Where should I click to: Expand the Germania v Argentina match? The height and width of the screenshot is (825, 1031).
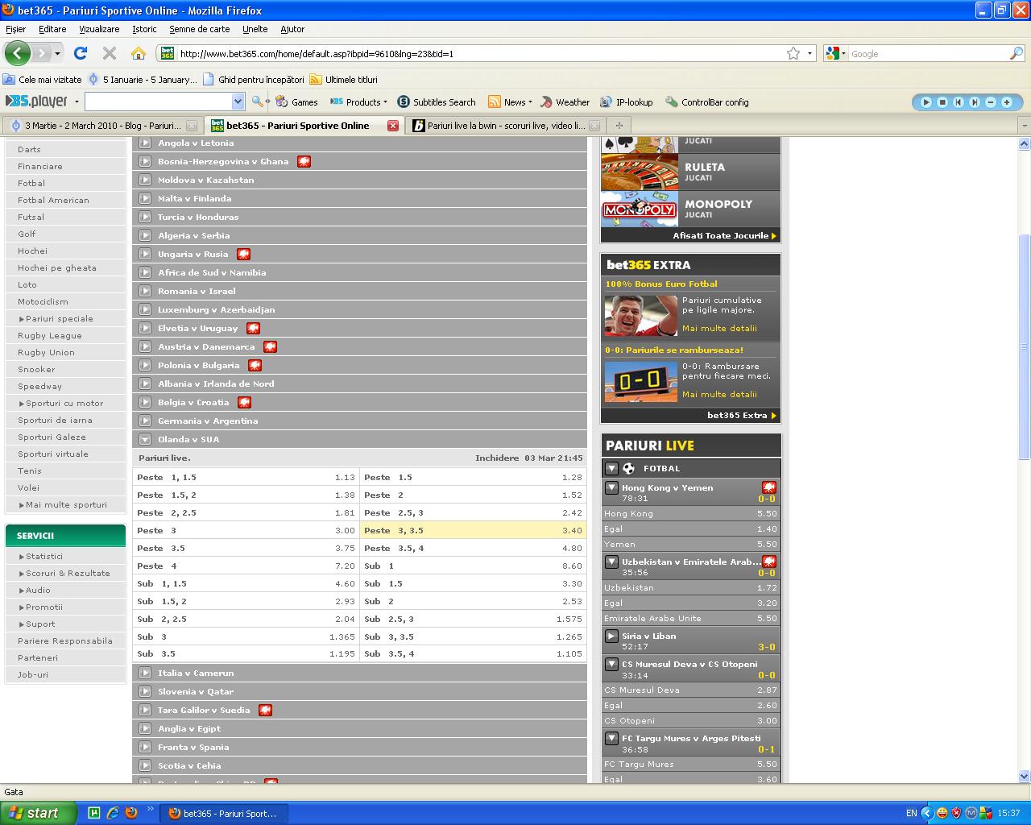(145, 421)
